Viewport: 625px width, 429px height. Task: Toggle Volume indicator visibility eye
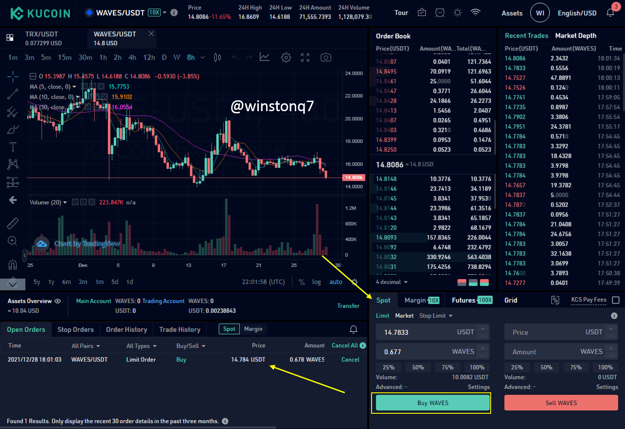(x=75, y=202)
